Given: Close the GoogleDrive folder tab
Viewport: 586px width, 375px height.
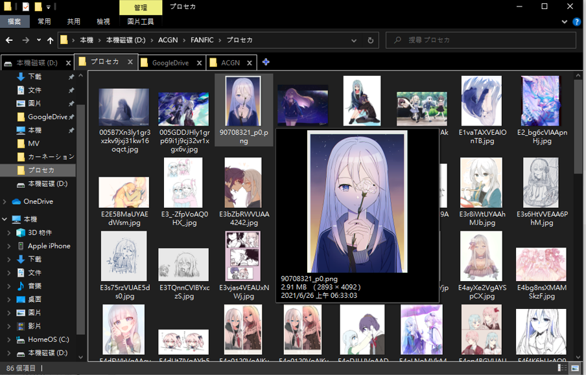Looking at the screenshot, I should click(199, 63).
